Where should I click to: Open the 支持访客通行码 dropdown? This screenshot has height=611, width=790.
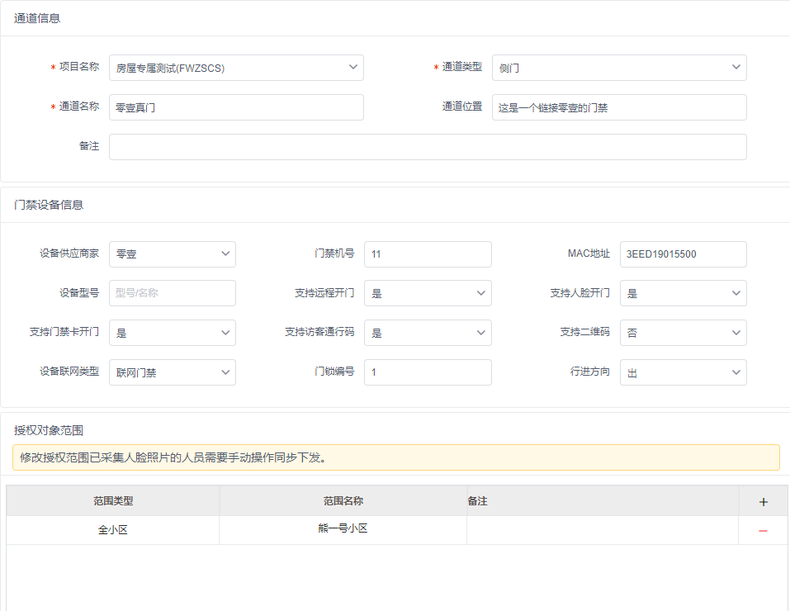(428, 333)
